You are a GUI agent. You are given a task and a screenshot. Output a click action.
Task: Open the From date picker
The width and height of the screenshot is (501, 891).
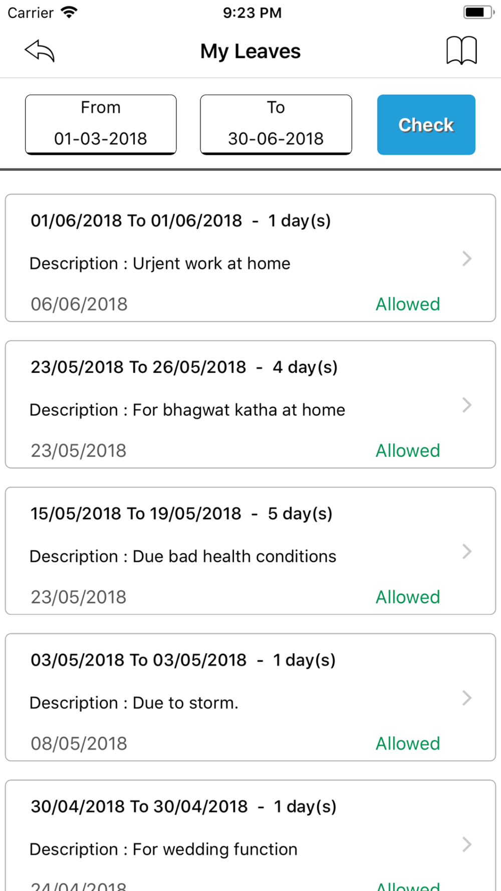point(101,124)
